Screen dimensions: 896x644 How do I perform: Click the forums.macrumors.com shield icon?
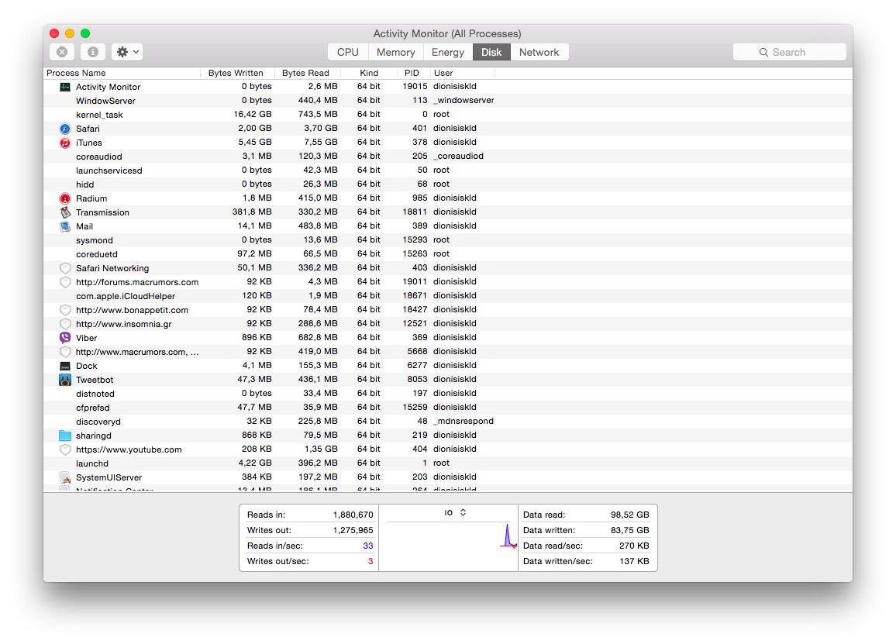[65, 282]
